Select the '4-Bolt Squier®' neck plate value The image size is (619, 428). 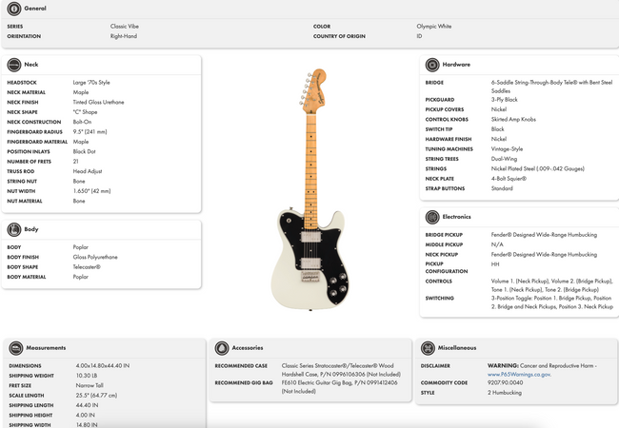[509, 179]
